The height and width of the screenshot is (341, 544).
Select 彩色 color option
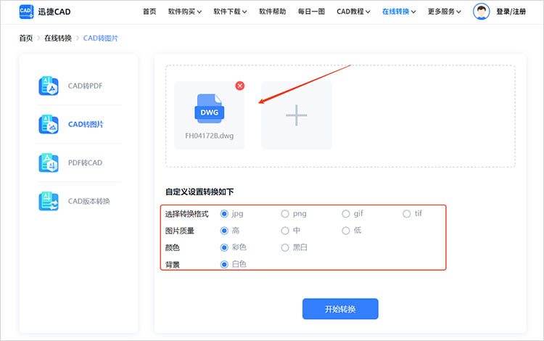point(224,247)
